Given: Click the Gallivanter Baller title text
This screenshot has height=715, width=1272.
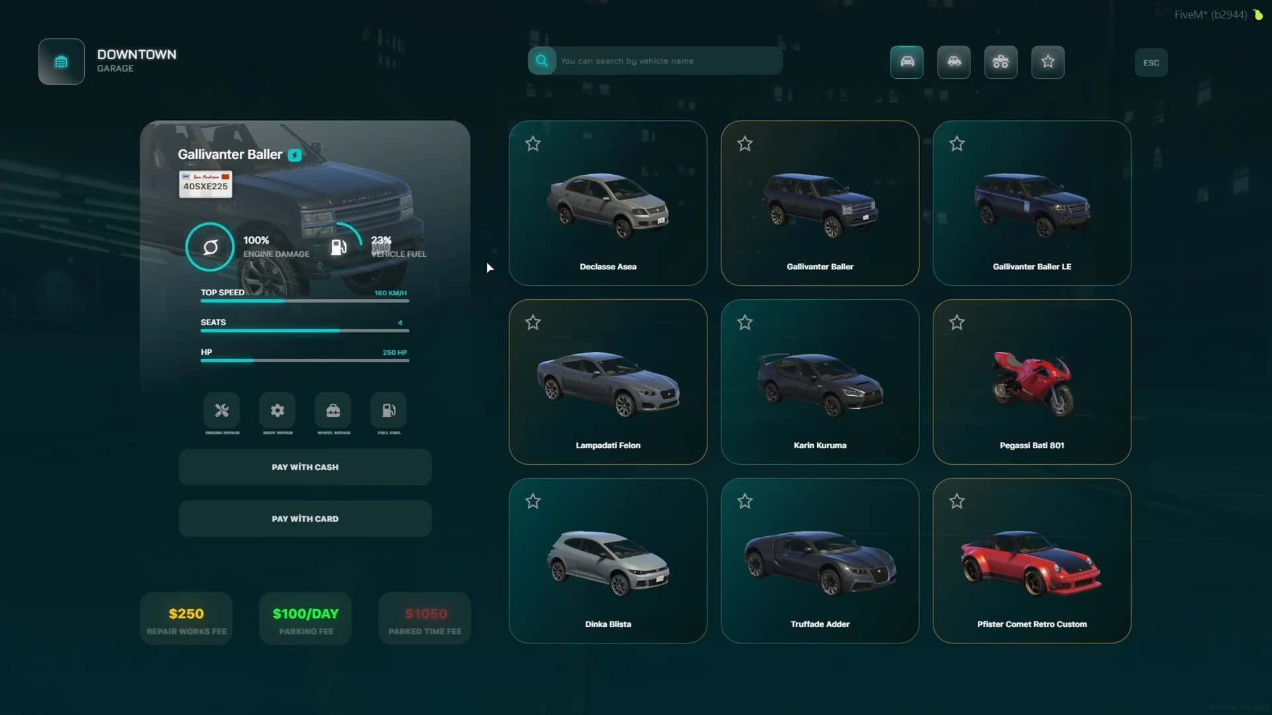Looking at the screenshot, I should pos(230,154).
